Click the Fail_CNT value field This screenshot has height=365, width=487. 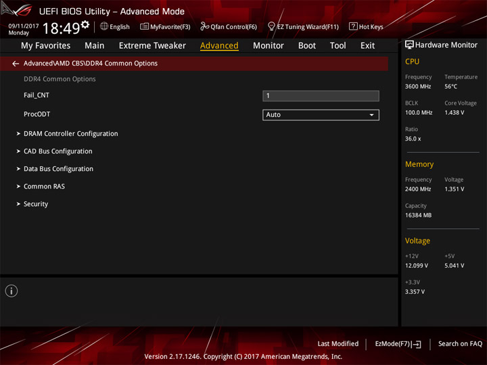click(321, 96)
